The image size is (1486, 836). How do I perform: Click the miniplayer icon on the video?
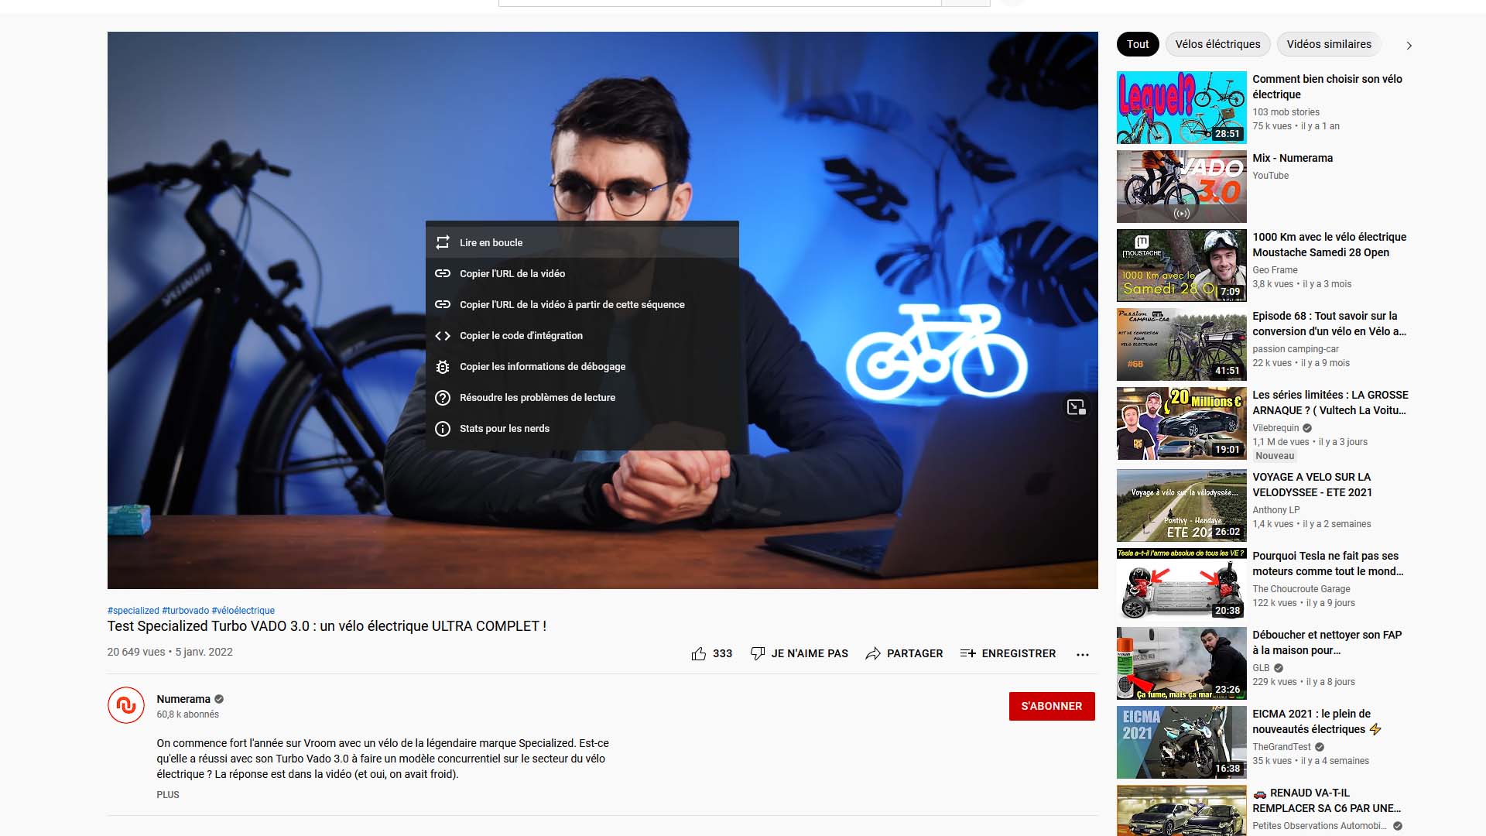point(1076,407)
